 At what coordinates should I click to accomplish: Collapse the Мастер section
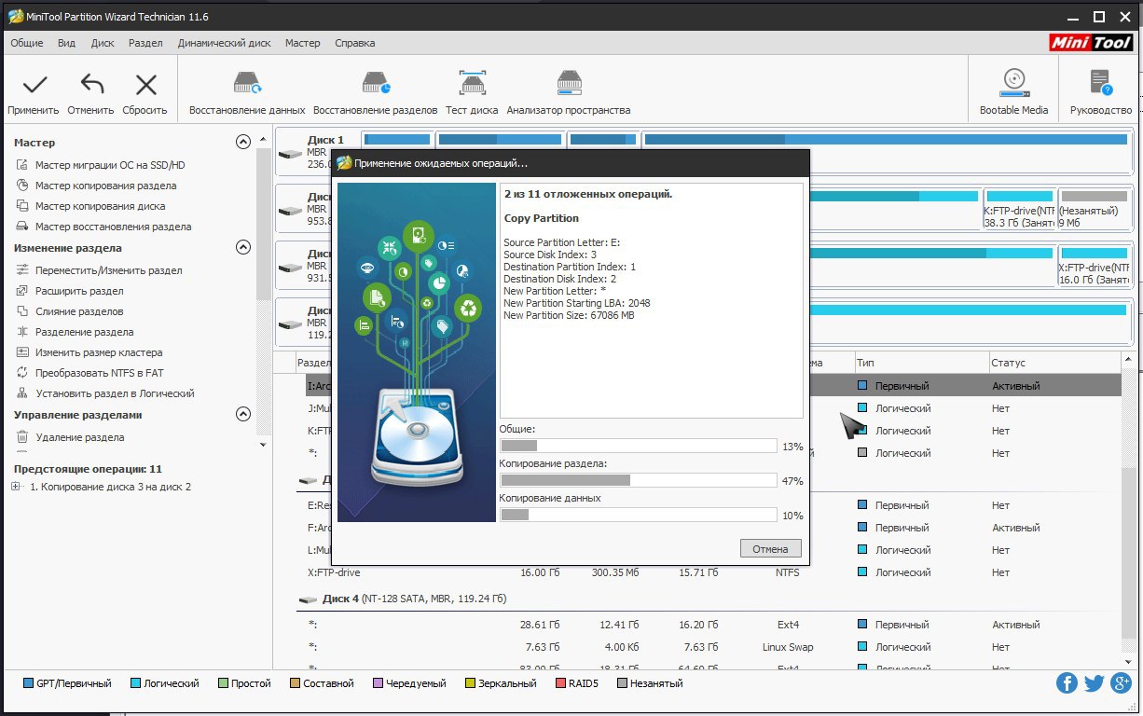(243, 143)
